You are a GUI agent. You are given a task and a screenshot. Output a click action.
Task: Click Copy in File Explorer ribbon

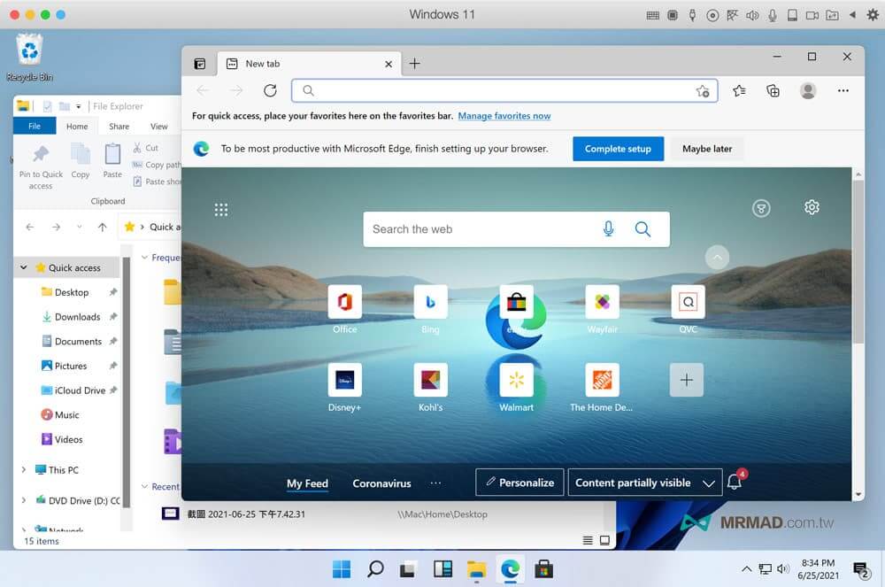click(81, 161)
